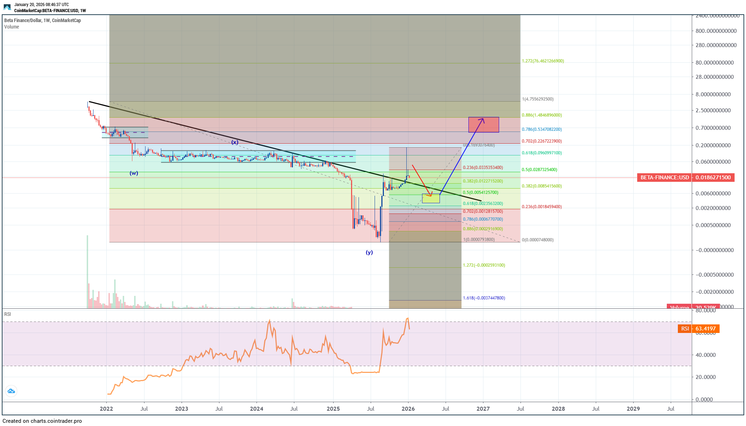Screen dimensions: 746x426
Task: Click the red downward arrow on chart
Action: 422,181
